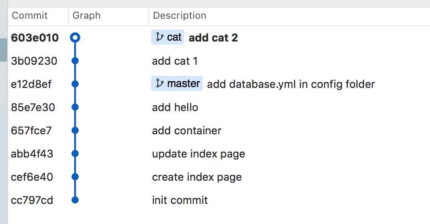Click the master branch label icon
This screenshot has height=224, width=430.
tap(160, 83)
